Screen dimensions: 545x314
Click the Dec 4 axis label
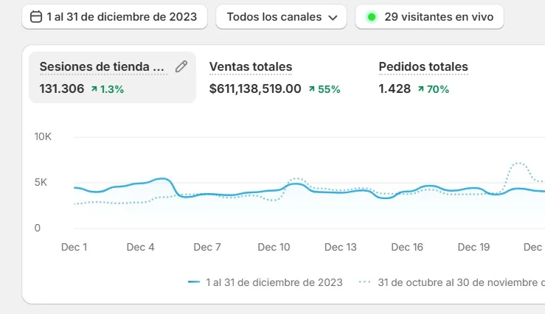tap(140, 248)
